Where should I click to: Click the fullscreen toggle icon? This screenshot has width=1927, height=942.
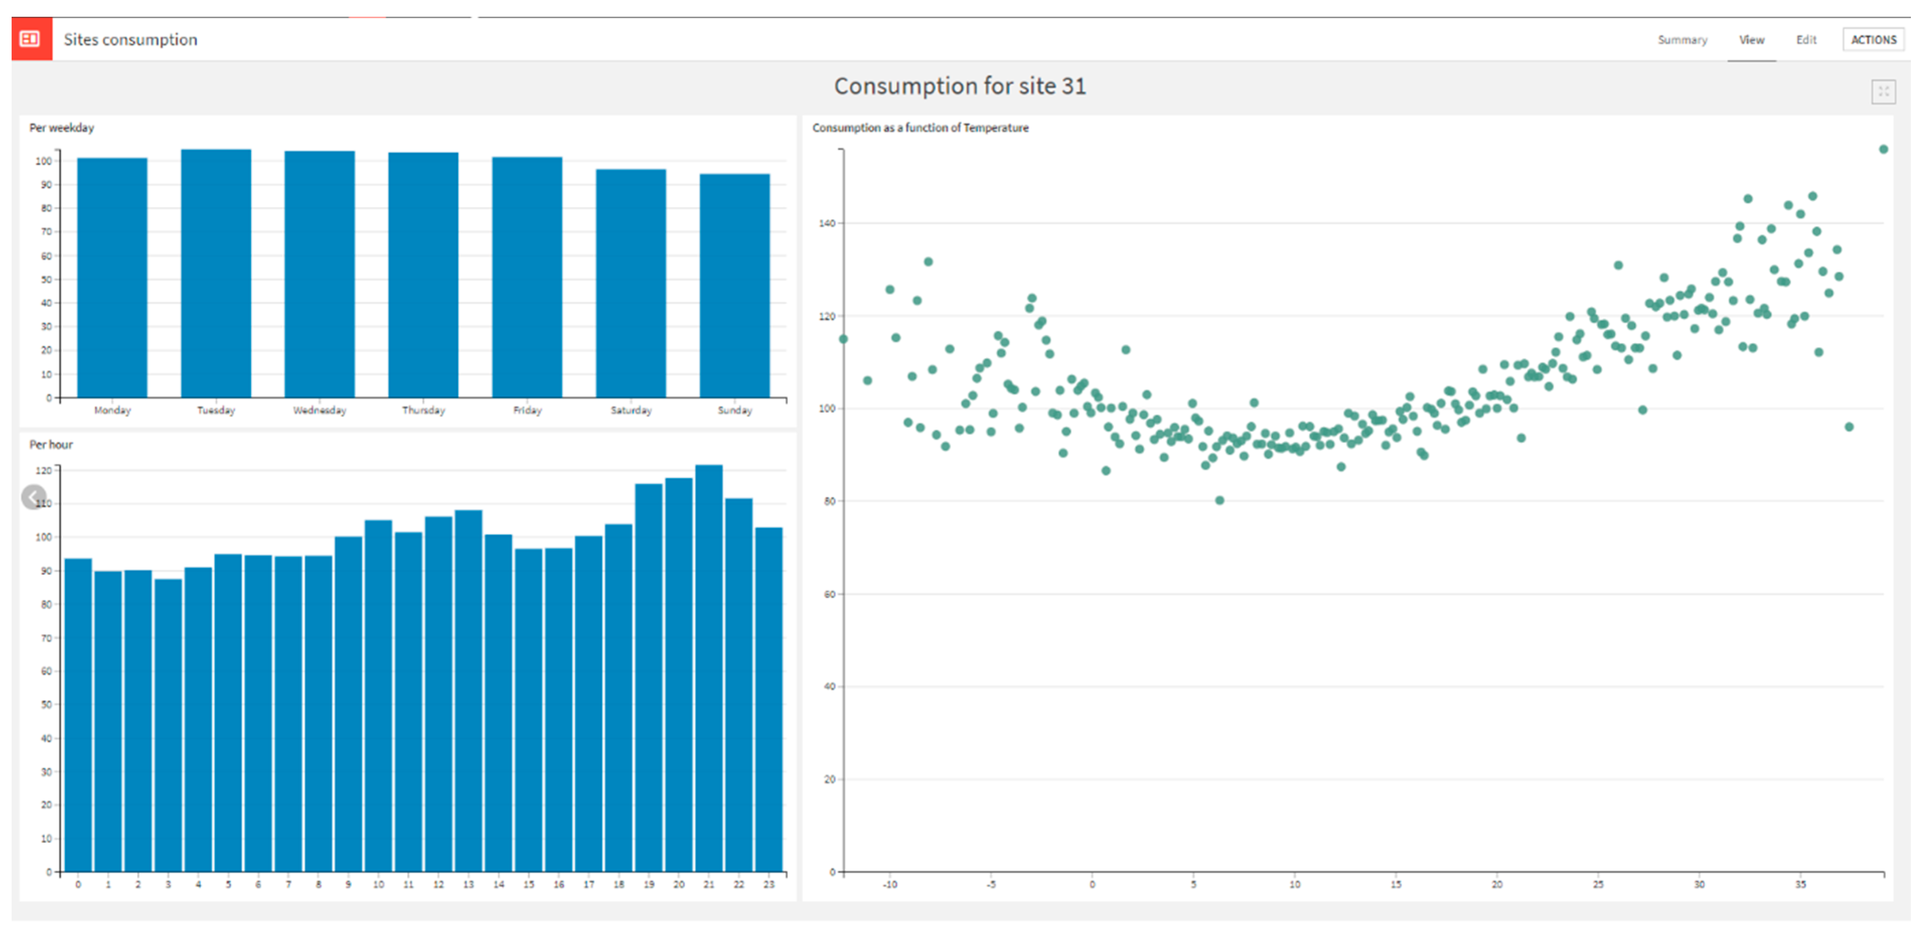coord(1883,92)
